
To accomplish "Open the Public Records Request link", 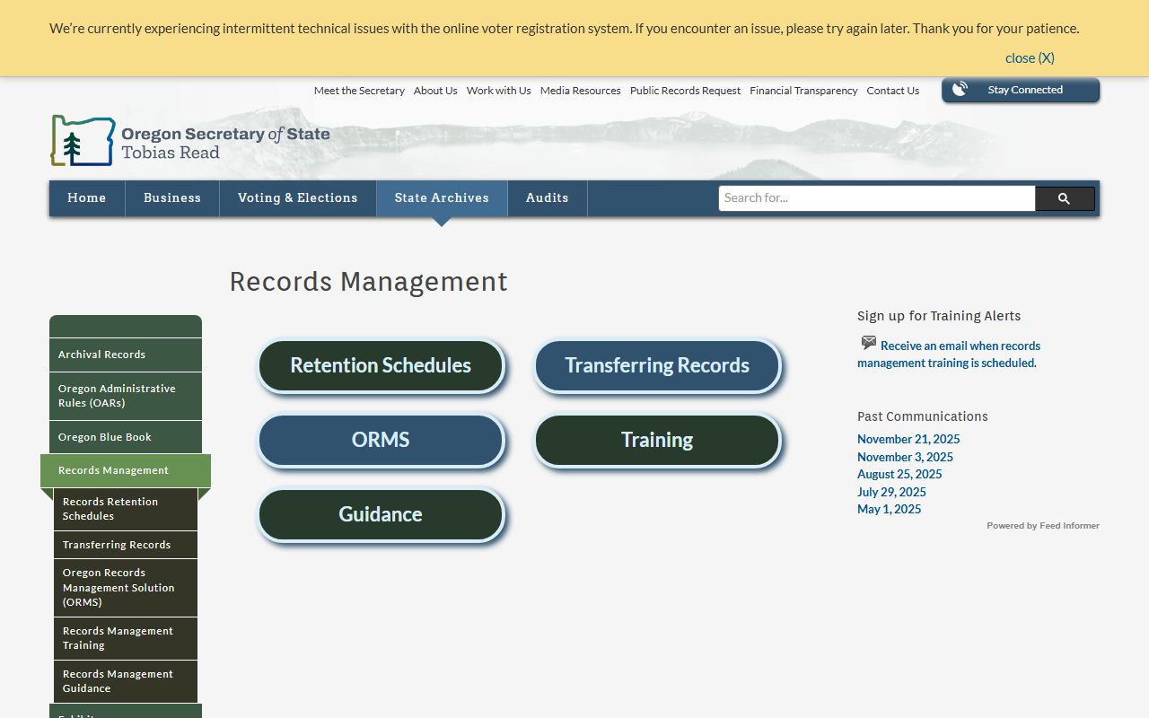I will click(x=685, y=91).
